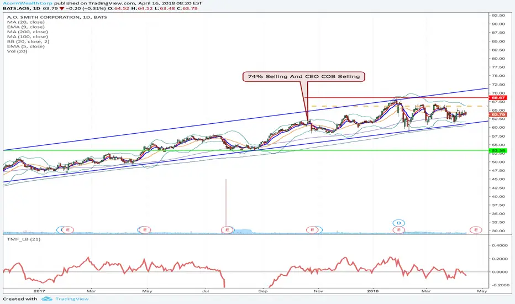
Task: Select the MA (200, close) indicator label
Action: (x=27, y=32)
